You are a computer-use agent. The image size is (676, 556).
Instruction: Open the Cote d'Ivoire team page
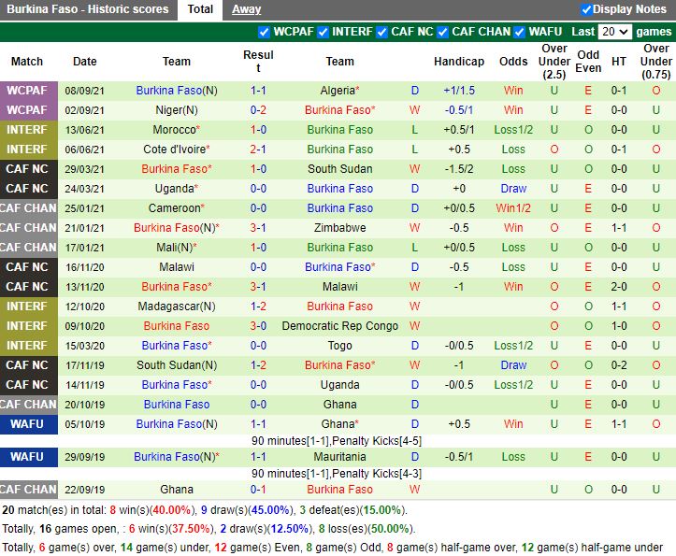click(x=175, y=150)
